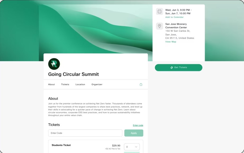Click the Going Circular Summit title
Image resolution: width=244 pixels, height=153 pixels.
[73, 74]
